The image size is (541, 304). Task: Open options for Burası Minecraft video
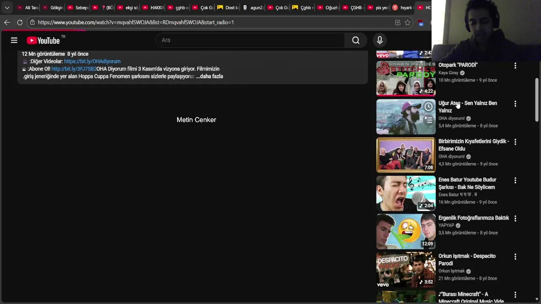pyautogui.click(x=515, y=295)
